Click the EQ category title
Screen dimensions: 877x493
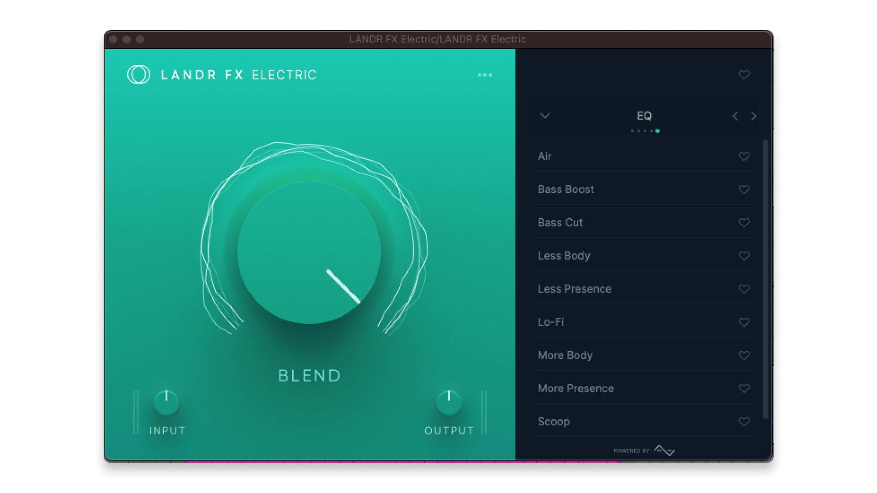pyautogui.click(x=644, y=116)
